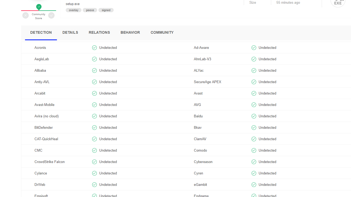This screenshot has width=351, height=197.
Task: Select the AhnLab-V3 engine name
Action: coord(203,59)
